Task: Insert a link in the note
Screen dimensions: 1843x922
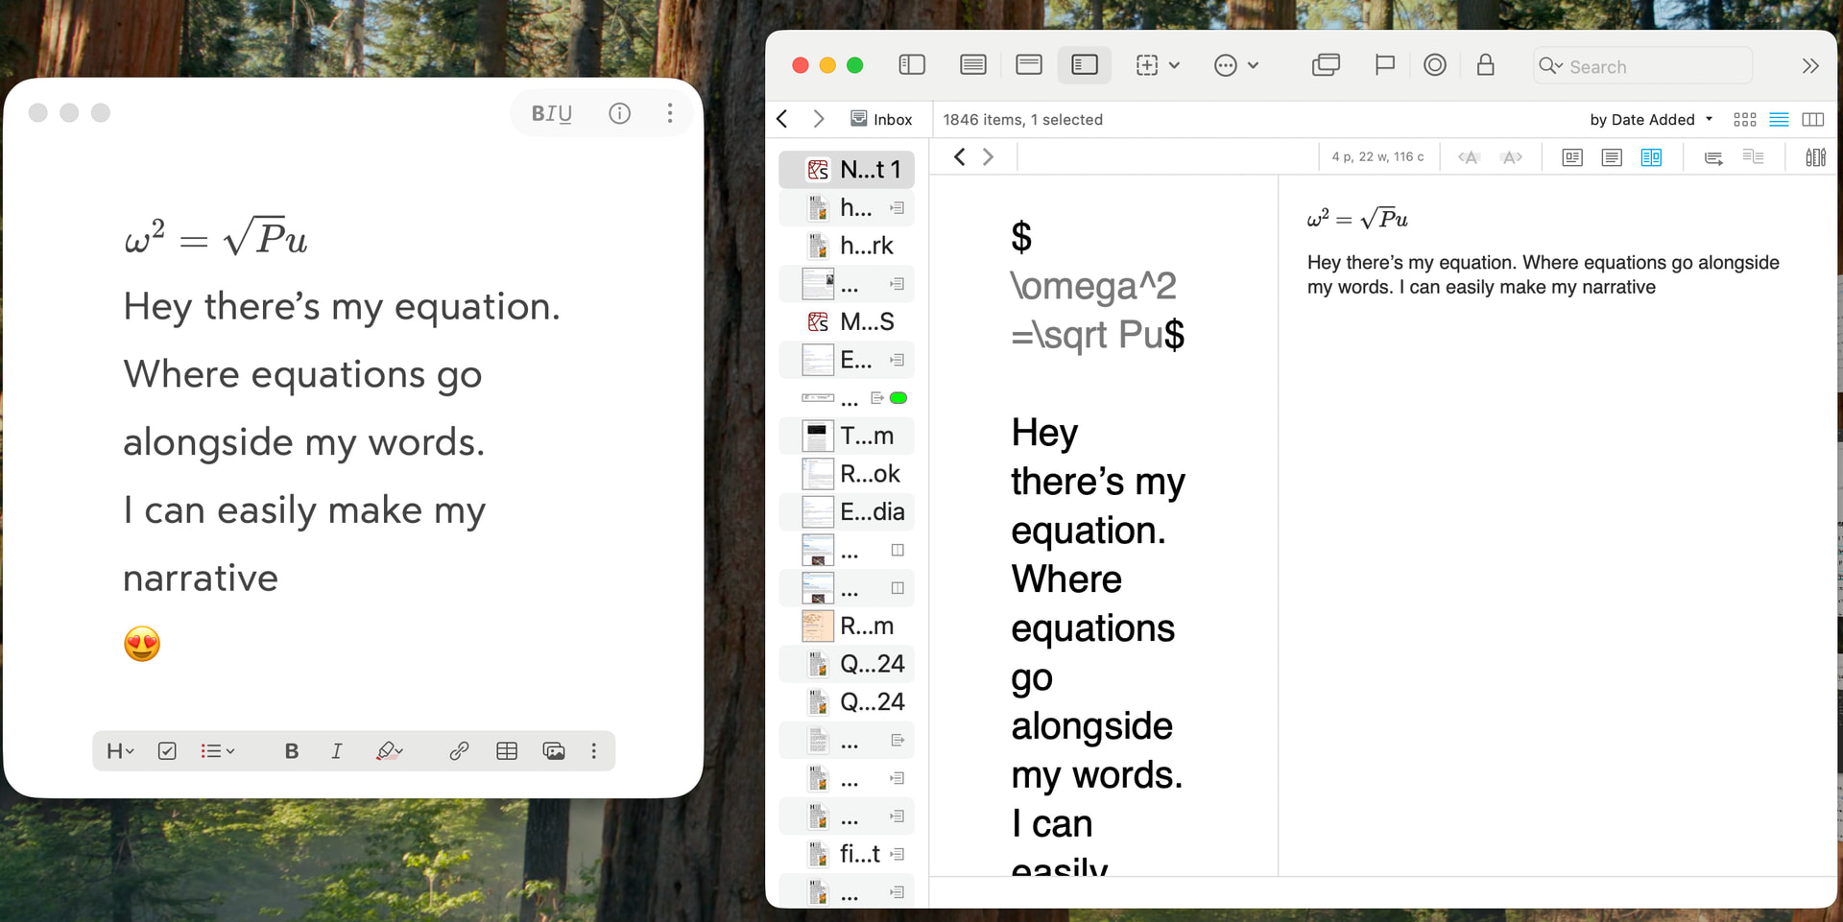Action: 459,751
